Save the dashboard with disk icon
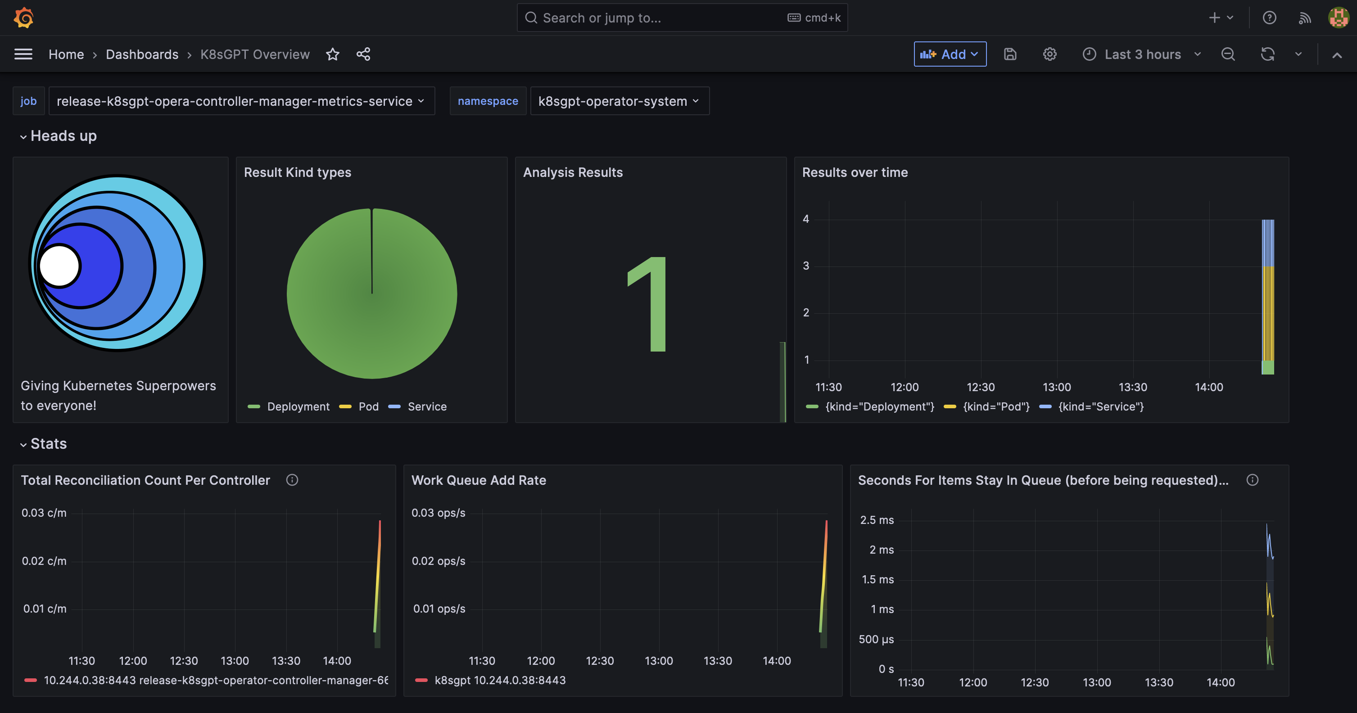The width and height of the screenshot is (1357, 713). click(1010, 54)
